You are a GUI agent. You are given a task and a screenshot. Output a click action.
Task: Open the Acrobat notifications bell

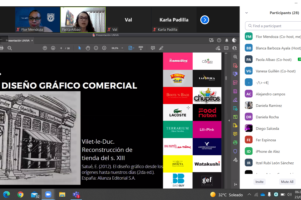tap(227, 40)
